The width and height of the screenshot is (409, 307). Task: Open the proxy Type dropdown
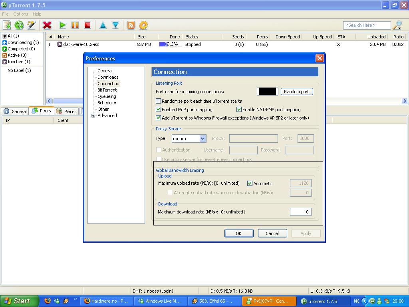[x=189, y=138]
